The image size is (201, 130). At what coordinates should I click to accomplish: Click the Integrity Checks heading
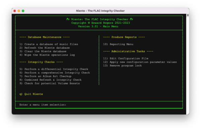point(41,62)
